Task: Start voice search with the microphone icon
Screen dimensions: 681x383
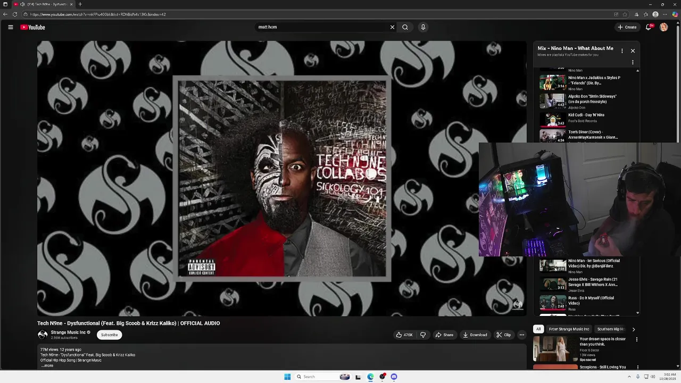Action: point(423,27)
